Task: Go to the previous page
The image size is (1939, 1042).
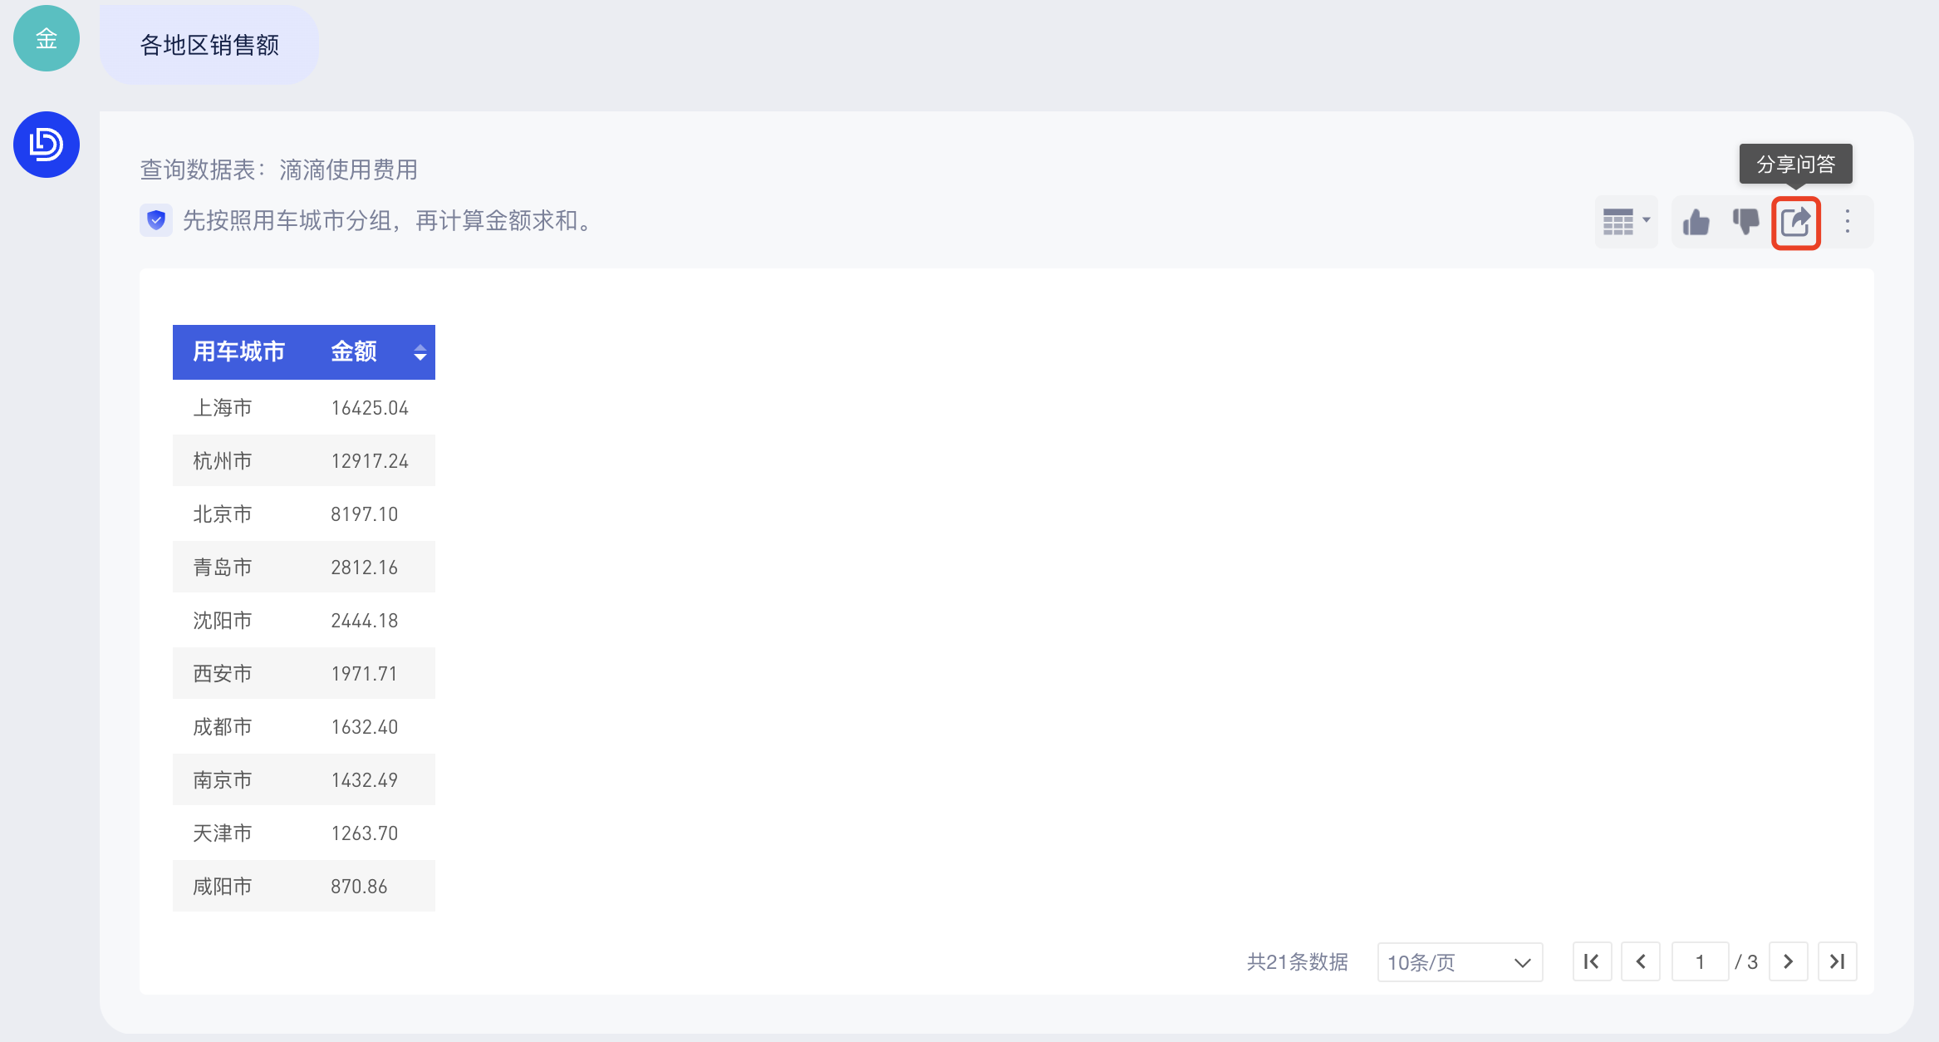Action: tap(1641, 962)
